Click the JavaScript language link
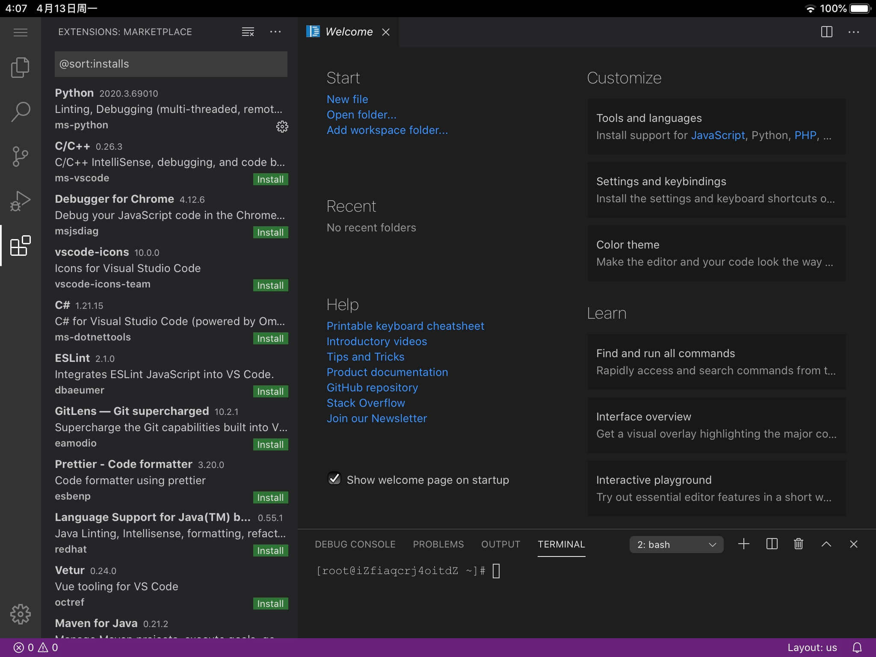 (x=718, y=135)
